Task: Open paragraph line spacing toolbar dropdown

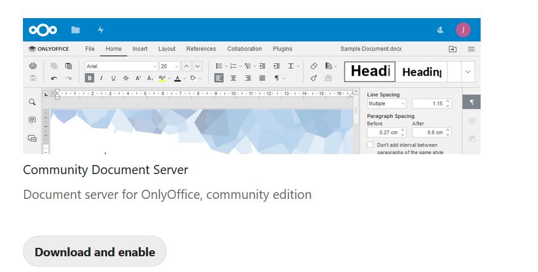Action: click(x=298, y=66)
